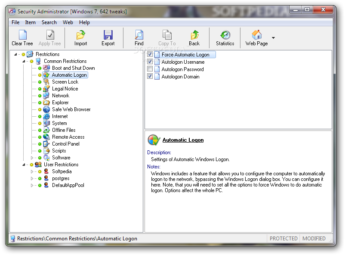Select the Offline Files tree icon

tap(46, 130)
